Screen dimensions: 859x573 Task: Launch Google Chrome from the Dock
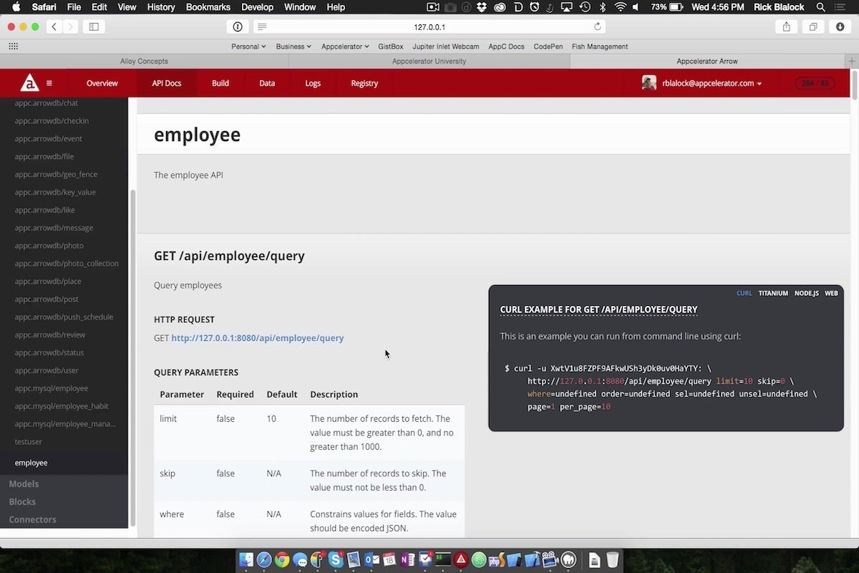282,559
